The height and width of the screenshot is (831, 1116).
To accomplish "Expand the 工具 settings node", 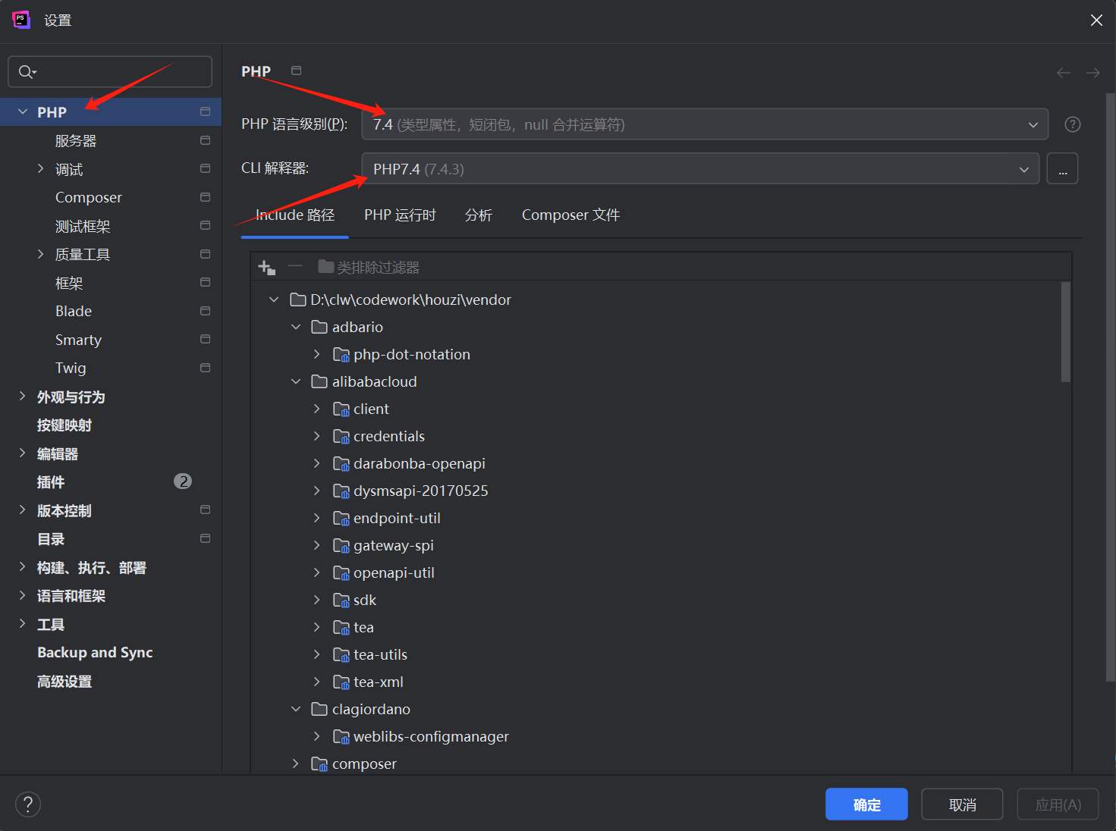I will (x=23, y=623).
